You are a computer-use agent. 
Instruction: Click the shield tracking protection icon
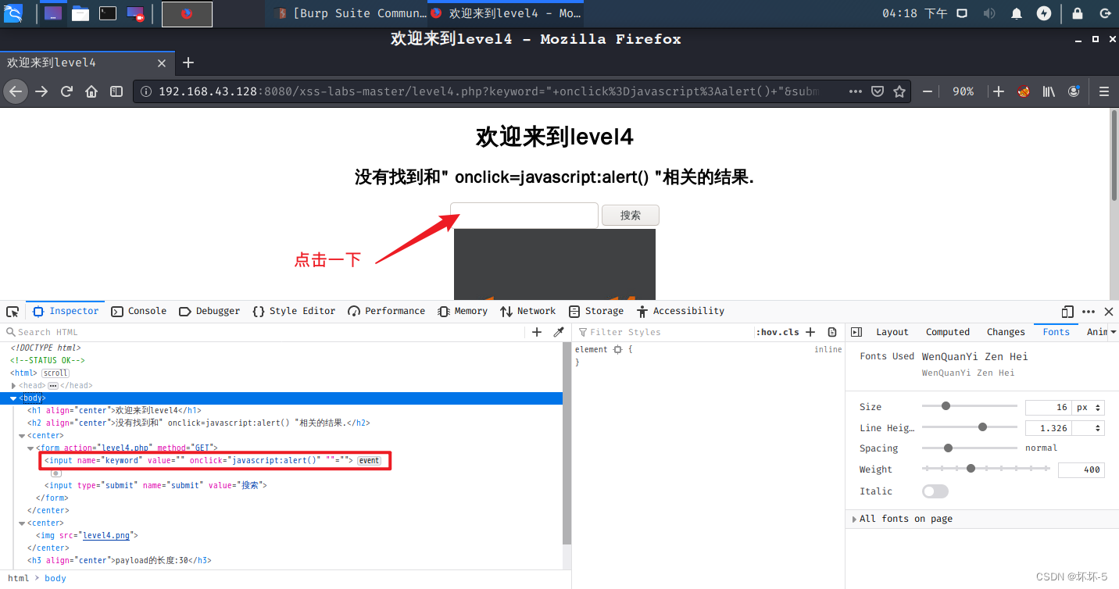(x=877, y=91)
